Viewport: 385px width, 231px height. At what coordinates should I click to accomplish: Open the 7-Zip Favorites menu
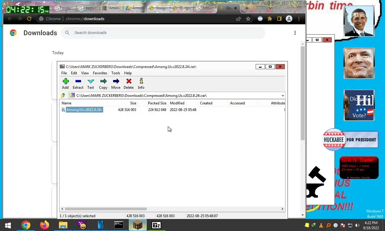point(100,73)
